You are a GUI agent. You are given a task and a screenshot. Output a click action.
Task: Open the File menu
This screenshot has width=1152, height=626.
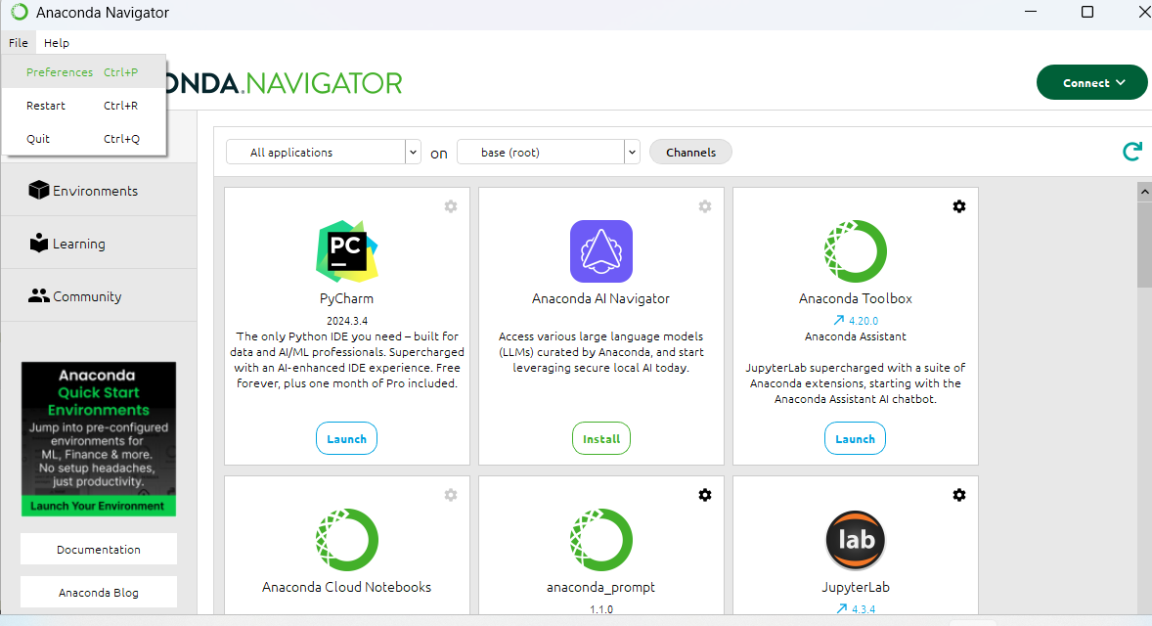pyautogui.click(x=19, y=43)
